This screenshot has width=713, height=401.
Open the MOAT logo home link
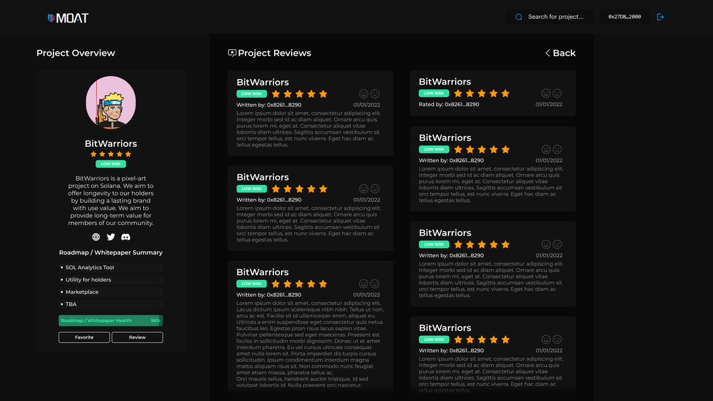[68, 18]
